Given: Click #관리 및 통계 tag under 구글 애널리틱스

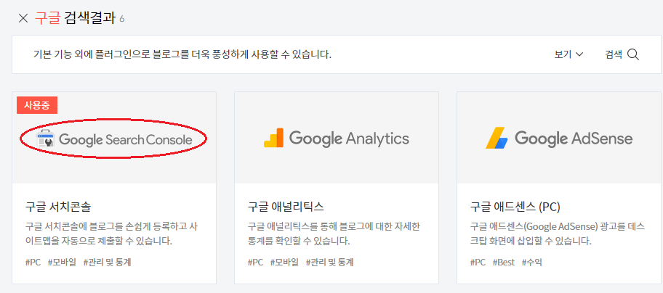Looking at the screenshot, I should click(330, 263).
